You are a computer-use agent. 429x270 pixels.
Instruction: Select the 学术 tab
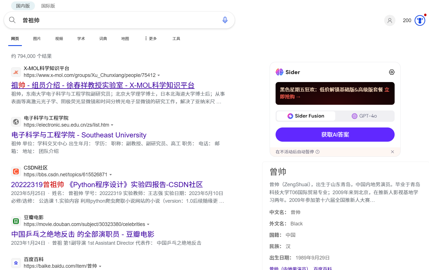click(x=81, y=39)
